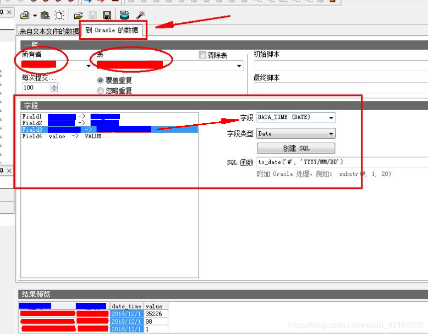Pin the upper left docked panel
This screenshot has width=428, height=334.
[1, 12]
